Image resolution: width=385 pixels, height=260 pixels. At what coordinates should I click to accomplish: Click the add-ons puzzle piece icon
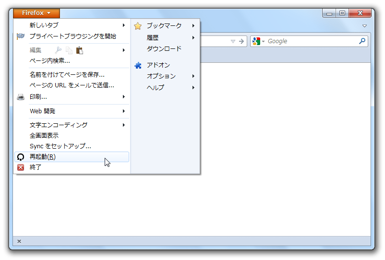click(x=138, y=65)
